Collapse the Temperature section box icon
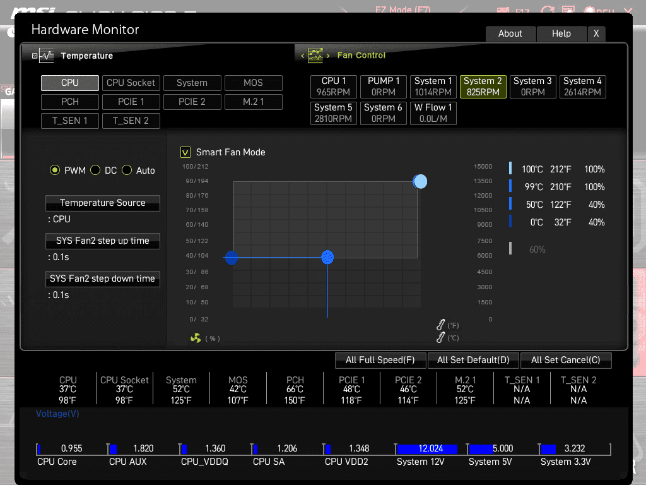 35,56
